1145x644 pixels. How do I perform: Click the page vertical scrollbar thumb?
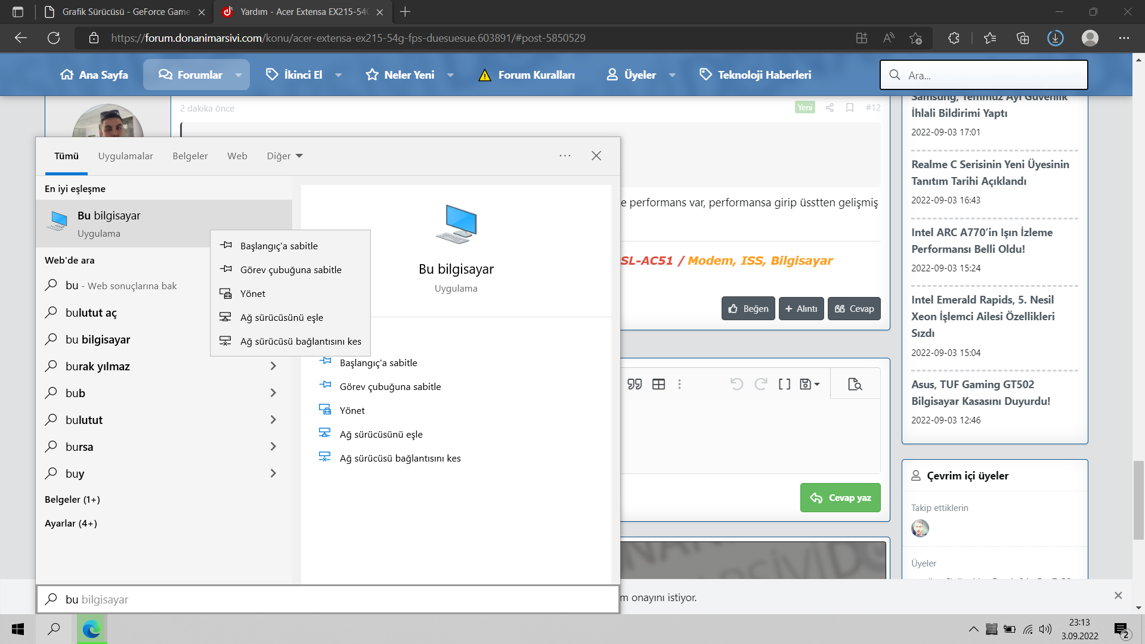pos(1138,500)
